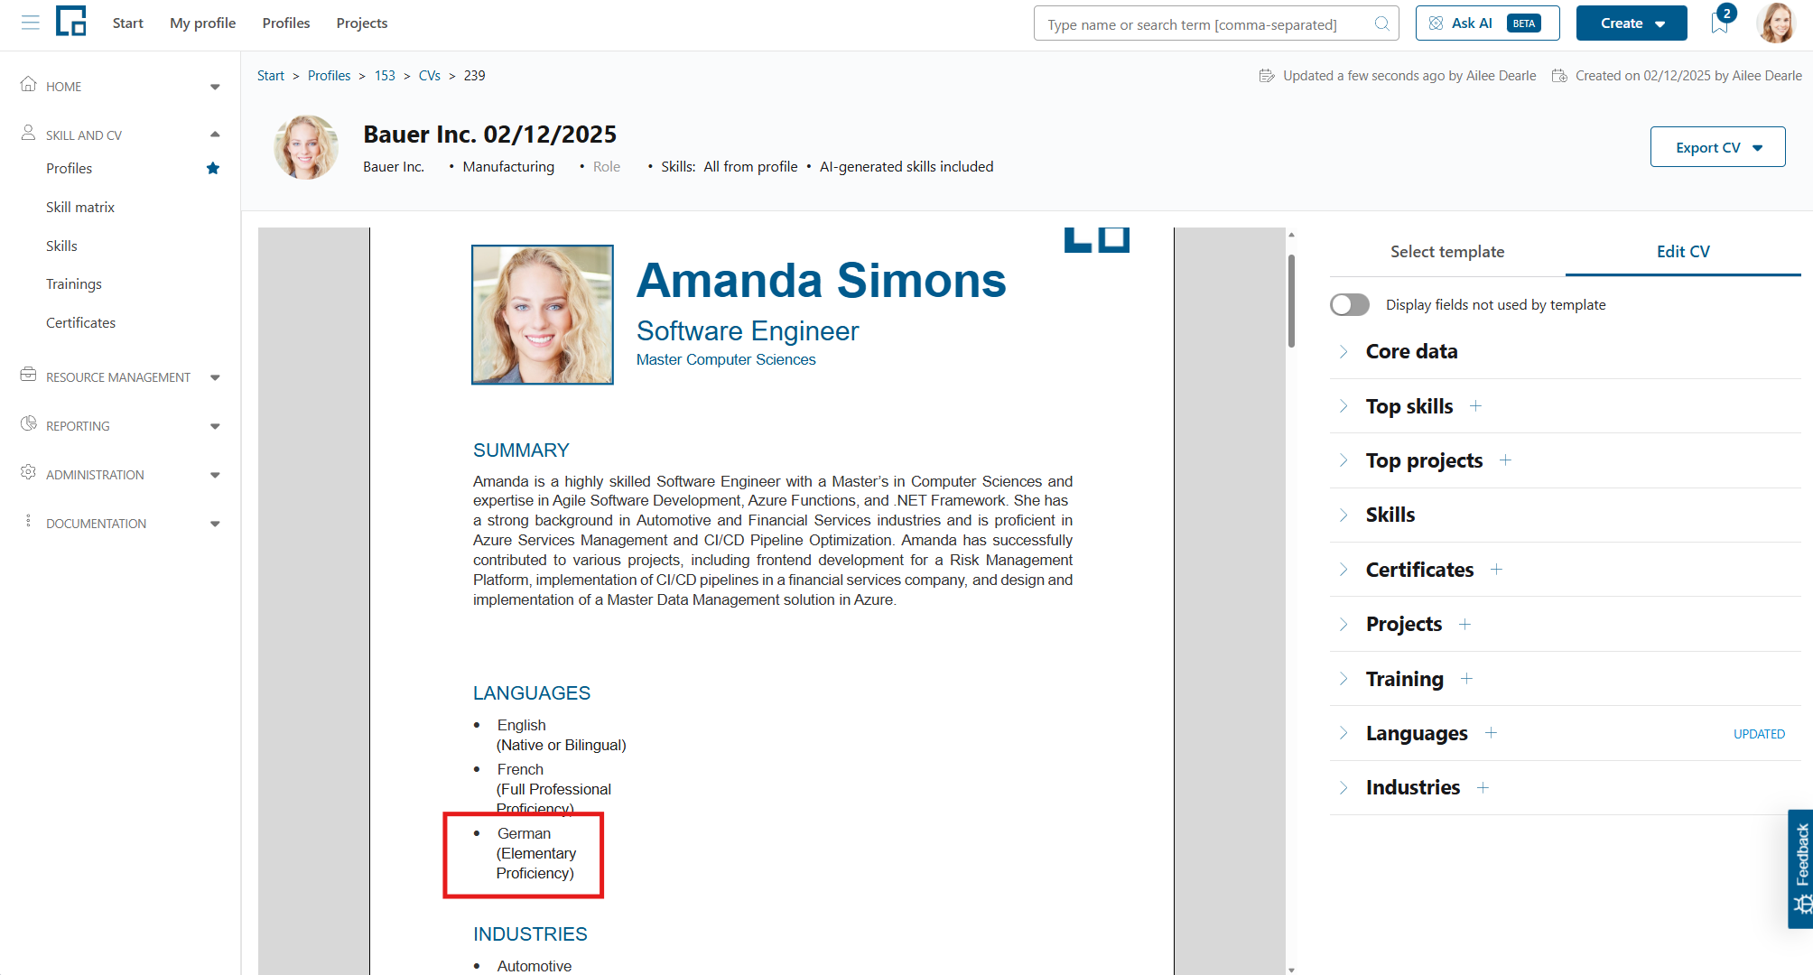
Task: Expand the Top projects section chevron
Action: coord(1343,460)
